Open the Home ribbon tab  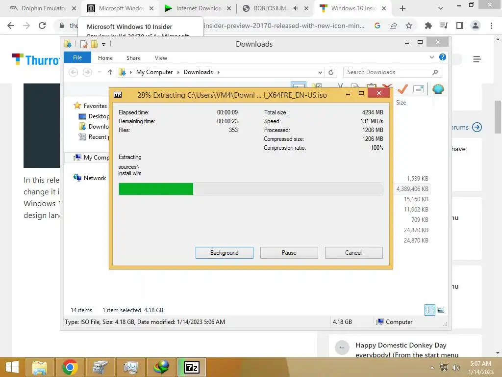[x=105, y=58]
